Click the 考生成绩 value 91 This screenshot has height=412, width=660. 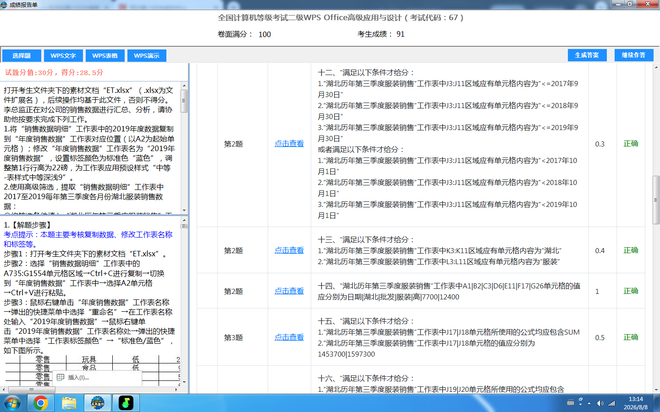click(401, 34)
